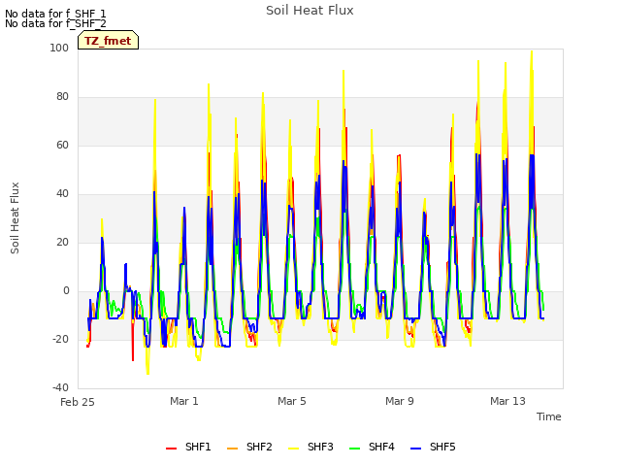Click the 0 y-axis tick label
Viewport: 621px width, 466px height.
coord(66,291)
